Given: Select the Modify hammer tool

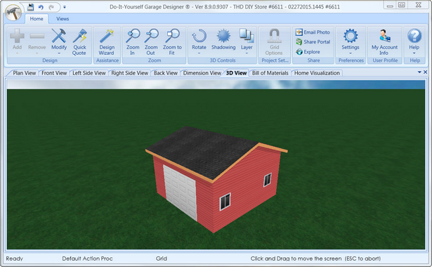Looking at the screenshot, I should [x=59, y=41].
